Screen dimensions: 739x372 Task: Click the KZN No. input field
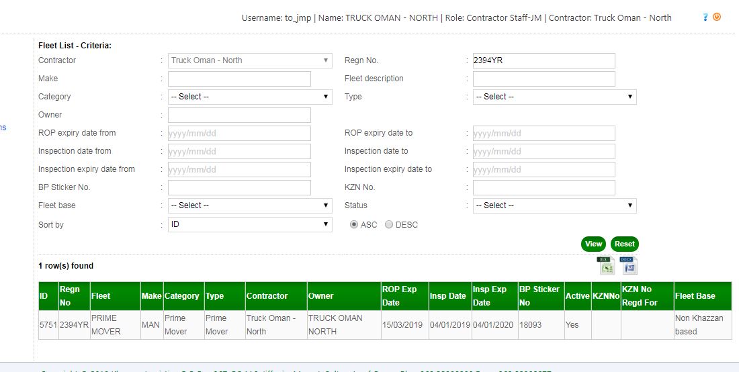544,187
